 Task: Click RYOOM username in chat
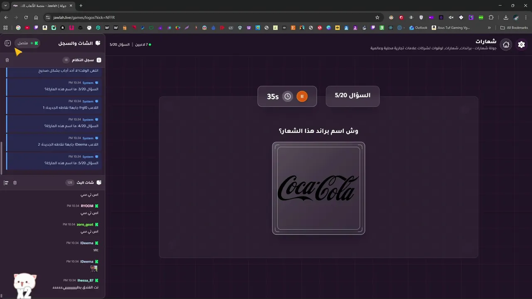[87, 206]
